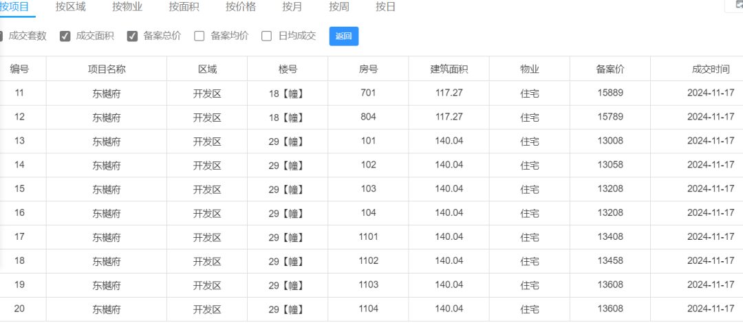Click price value 13058
This screenshot has height=323, width=743.
tap(610, 165)
